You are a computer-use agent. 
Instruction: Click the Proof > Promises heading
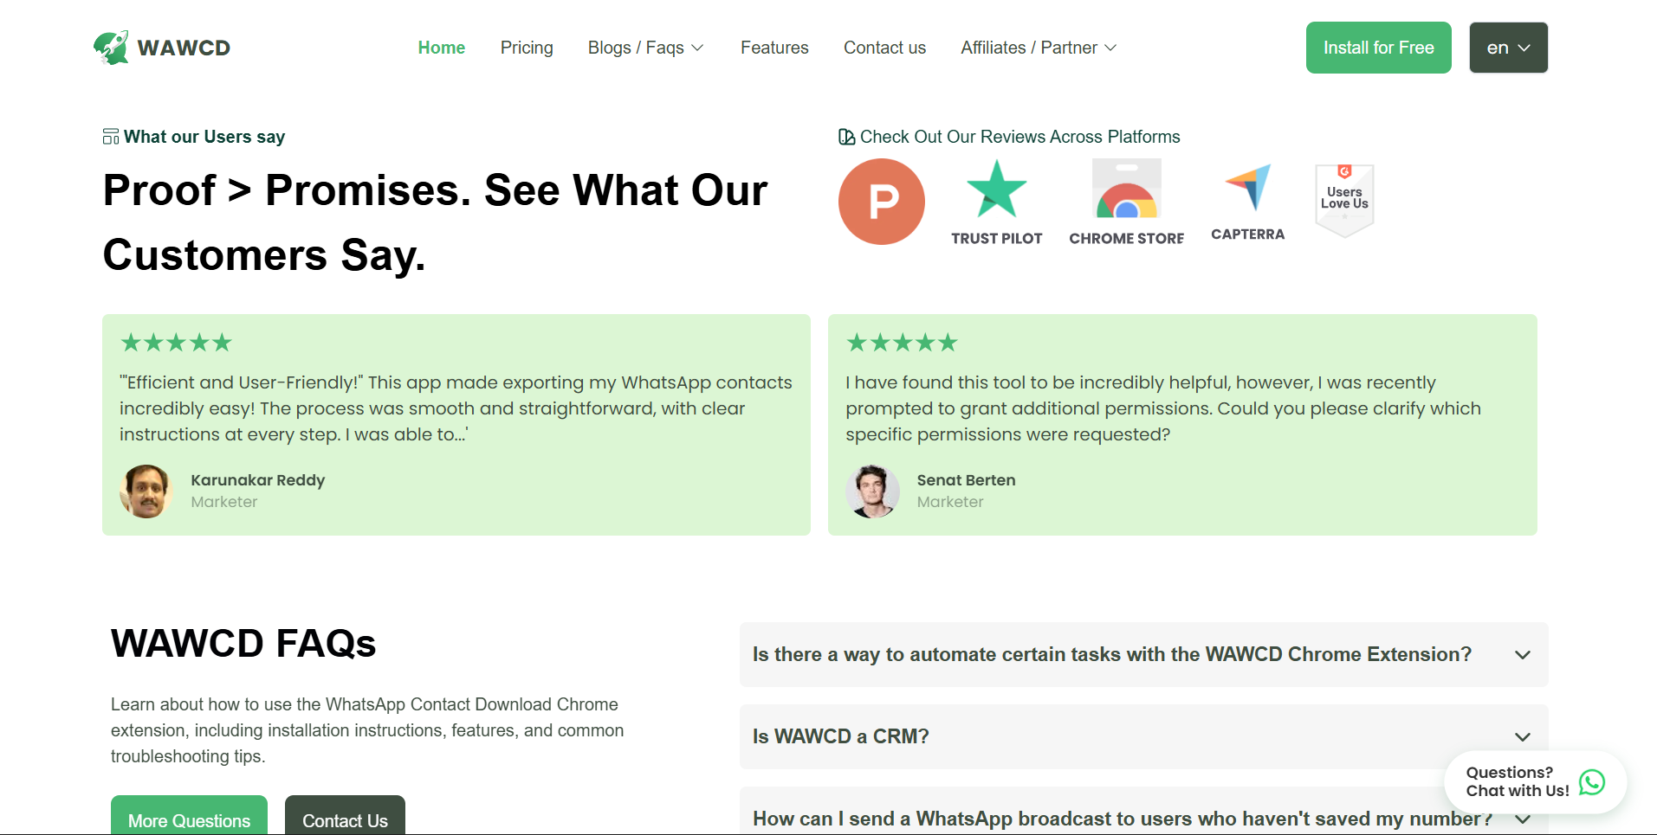[435, 222]
